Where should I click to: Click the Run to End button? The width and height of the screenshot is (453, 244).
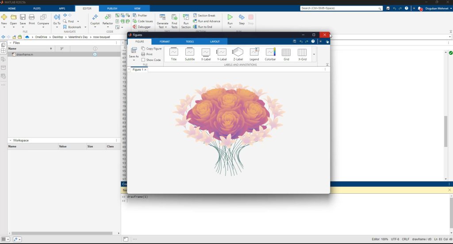[x=205, y=27]
